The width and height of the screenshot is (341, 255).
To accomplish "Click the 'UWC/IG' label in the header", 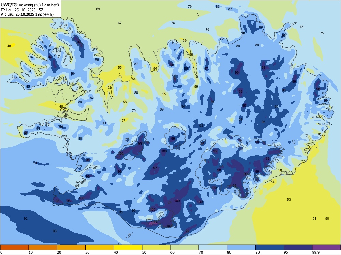I will pos(9,5).
